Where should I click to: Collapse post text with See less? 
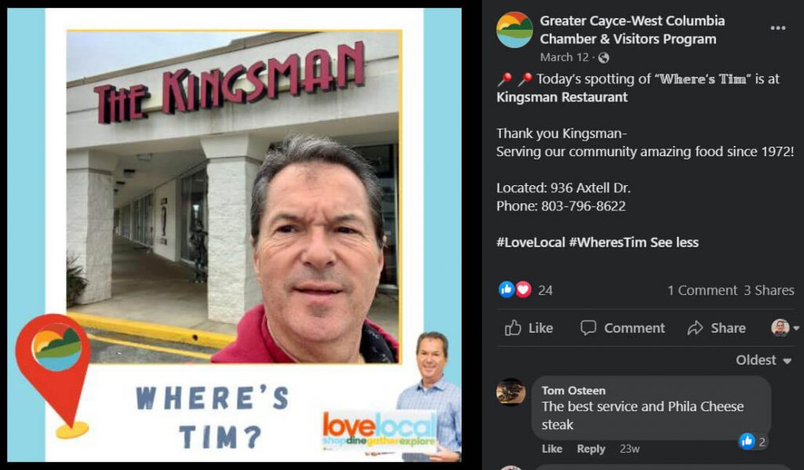674,242
